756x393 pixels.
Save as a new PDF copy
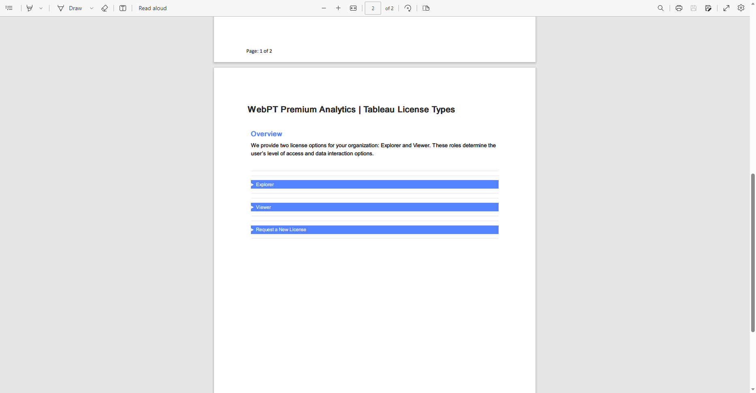tap(708, 8)
